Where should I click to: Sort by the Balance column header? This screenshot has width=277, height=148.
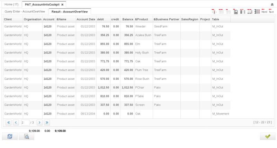click(x=127, y=19)
